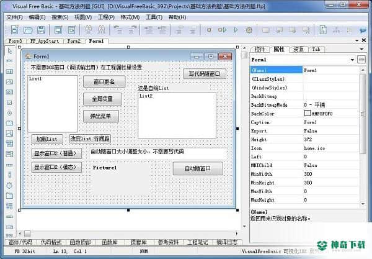Click the 写代码随窗口 button
This screenshot has height=259, width=372.
[205, 74]
